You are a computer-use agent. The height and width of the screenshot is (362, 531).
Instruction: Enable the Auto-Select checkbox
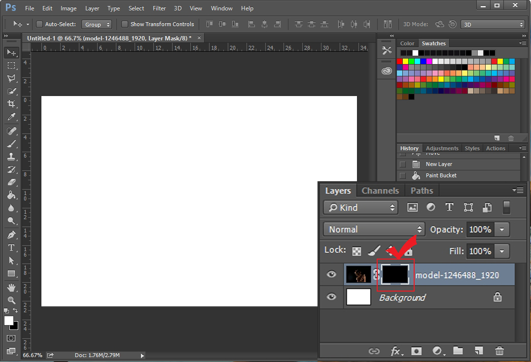[x=39, y=24]
